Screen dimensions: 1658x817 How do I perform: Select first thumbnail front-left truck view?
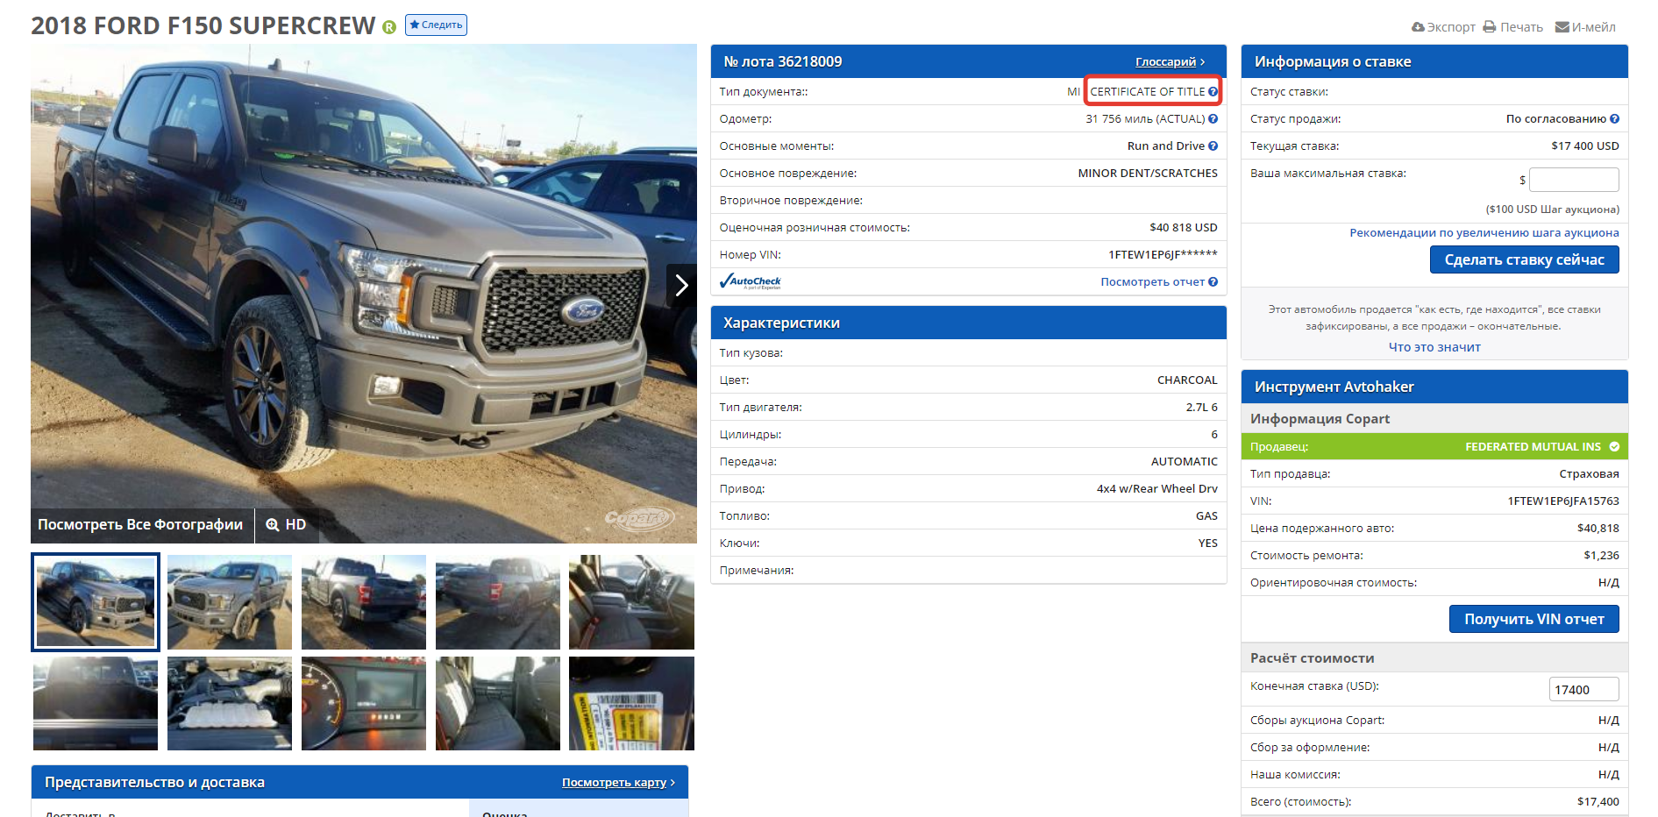pos(96,602)
